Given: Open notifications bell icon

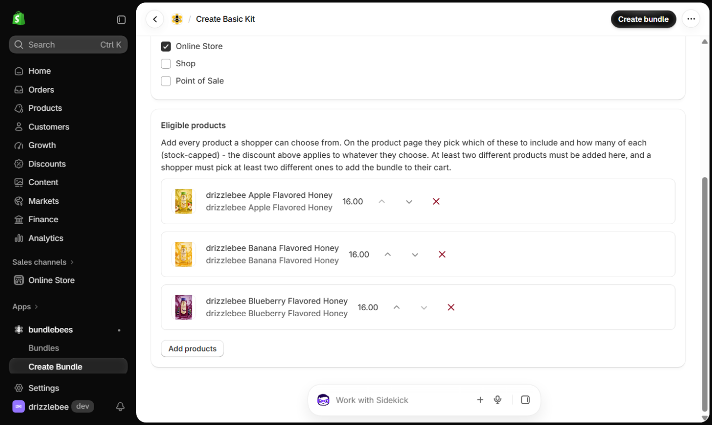Looking at the screenshot, I should pyautogui.click(x=120, y=406).
